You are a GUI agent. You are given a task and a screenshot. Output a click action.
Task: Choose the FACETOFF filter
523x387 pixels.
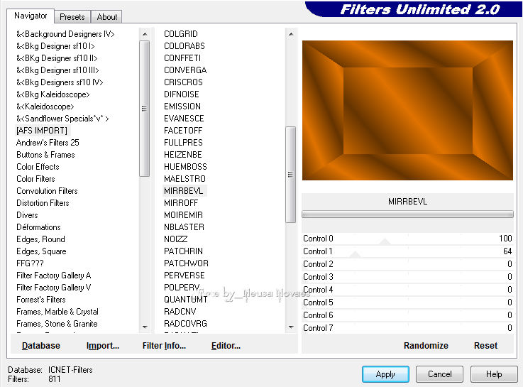pyautogui.click(x=183, y=131)
